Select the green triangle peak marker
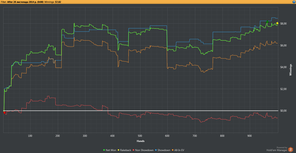This screenshot has width=296, height=153. click(267, 22)
